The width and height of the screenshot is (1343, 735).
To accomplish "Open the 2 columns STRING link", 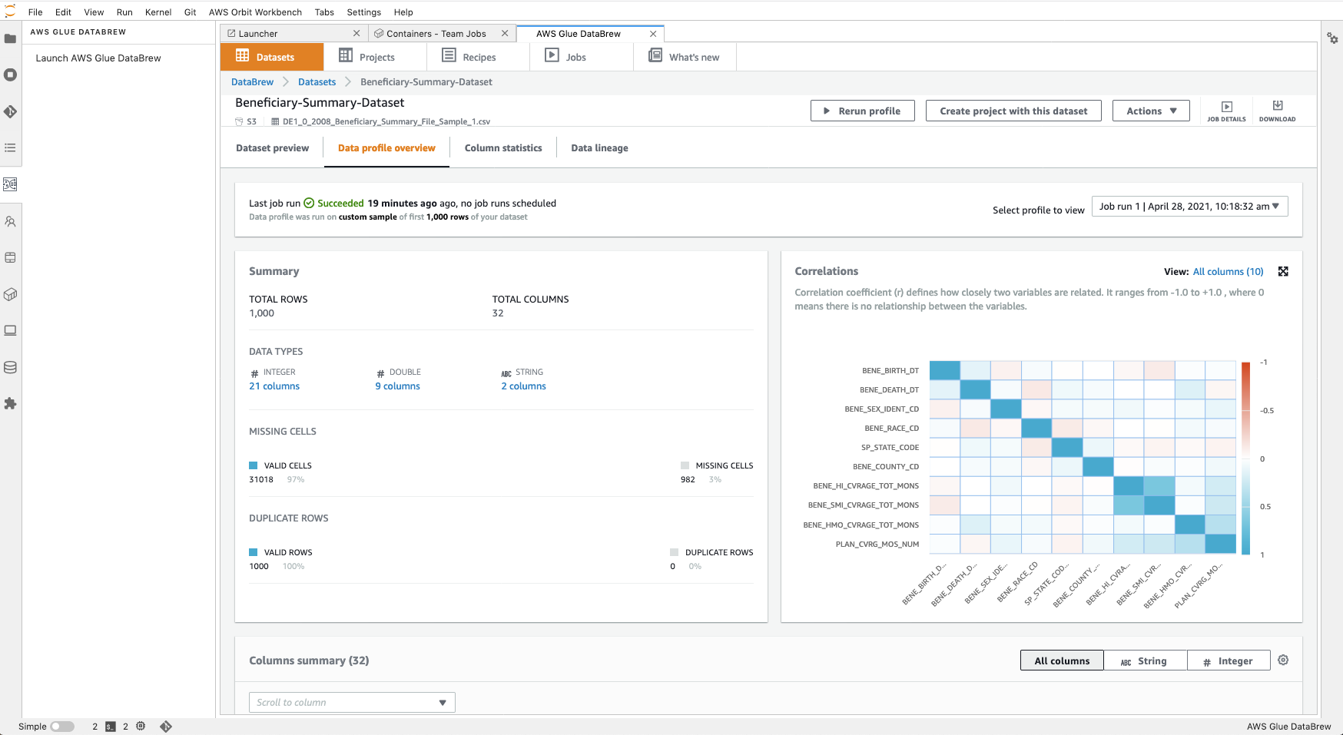I will 523,386.
